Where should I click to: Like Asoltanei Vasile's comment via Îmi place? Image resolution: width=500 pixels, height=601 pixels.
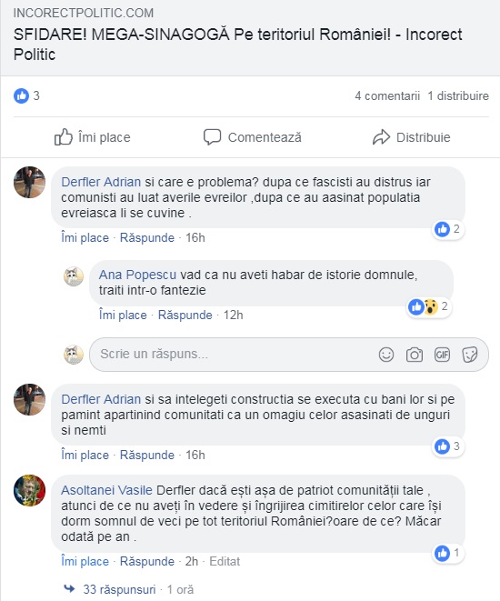pos(85,562)
